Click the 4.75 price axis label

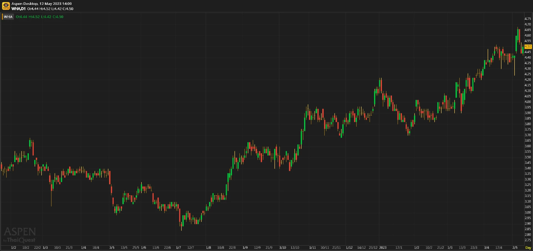tap(528, 19)
